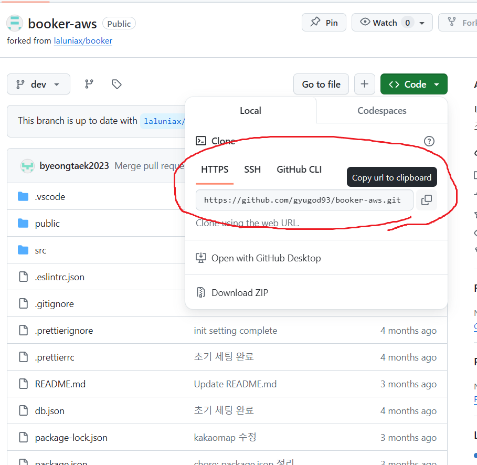Click the db.json file icon
This screenshot has width=477, height=465.
[x=24, y=410]
